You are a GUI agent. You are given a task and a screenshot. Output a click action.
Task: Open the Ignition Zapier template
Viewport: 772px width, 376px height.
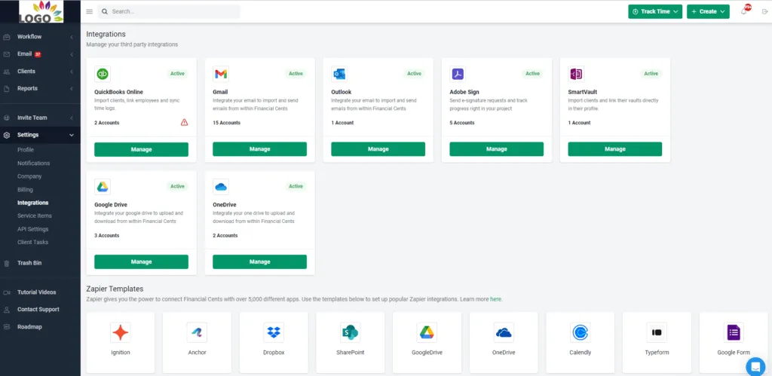coord(120,342)
